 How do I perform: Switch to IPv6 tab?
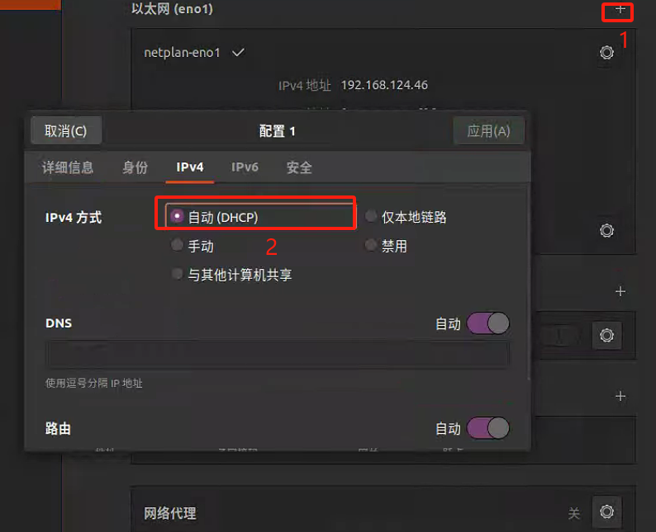[x=245, y=167]
